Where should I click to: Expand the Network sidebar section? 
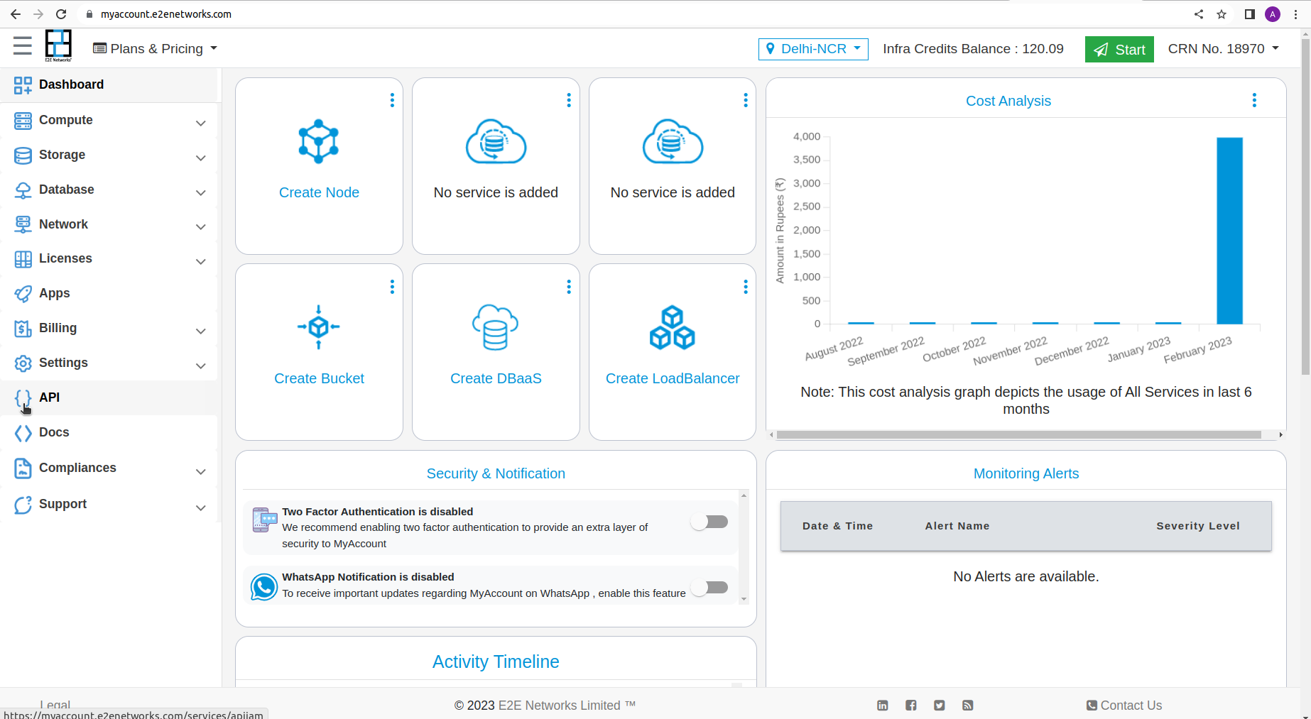coord(109,225)
